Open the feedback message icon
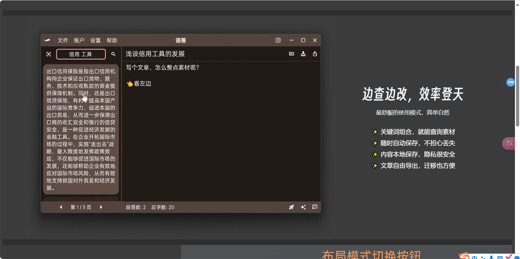This screenshot has width=520, height=259. coord(315,207)
